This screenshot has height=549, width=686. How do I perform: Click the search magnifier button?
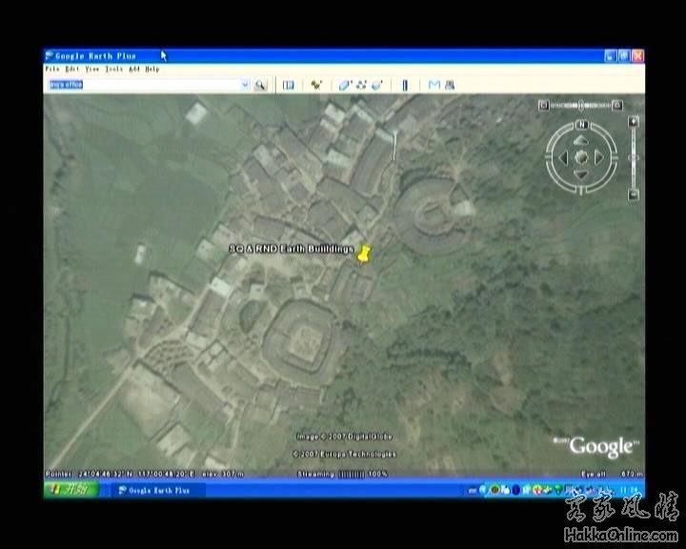tap(260, 85)
